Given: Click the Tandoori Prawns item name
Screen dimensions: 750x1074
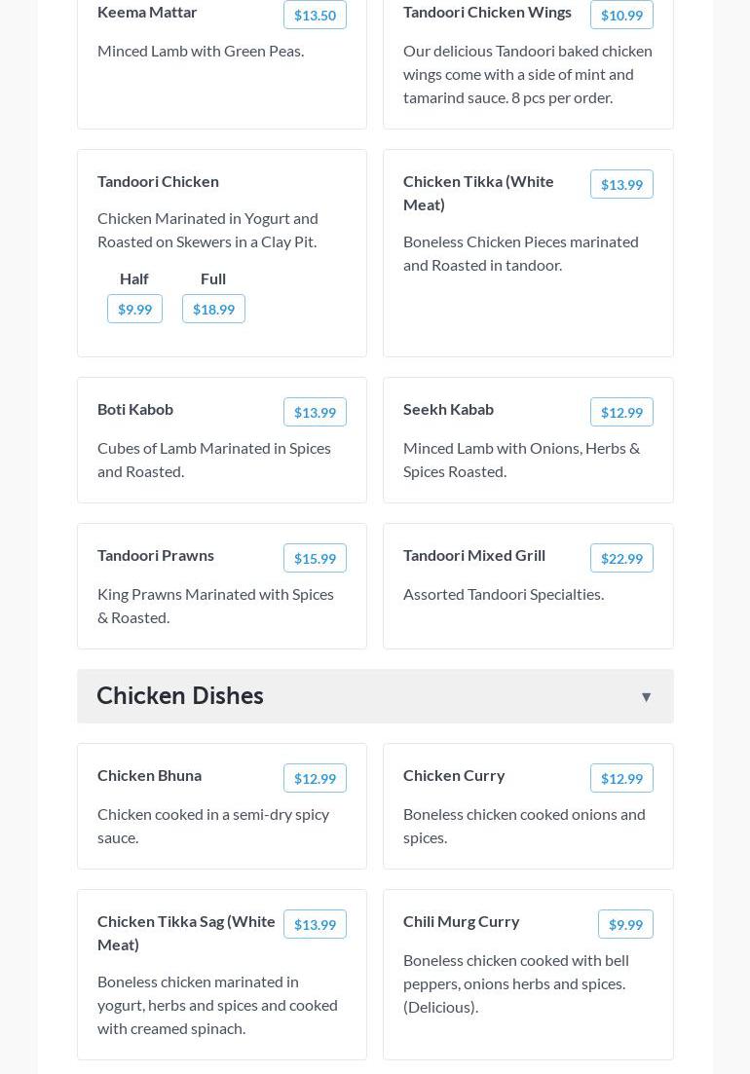Looking at the screenshot, I should [156, 555].
